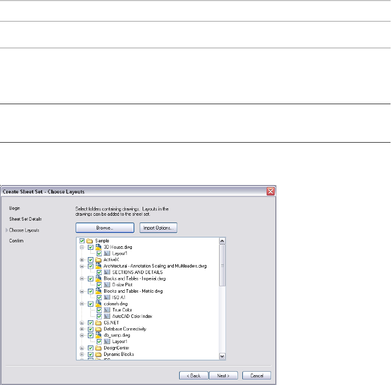Expand the DesignCenter folder node
Screen dimensions: 391x385
pyautogui.click(x=82, y=348)
